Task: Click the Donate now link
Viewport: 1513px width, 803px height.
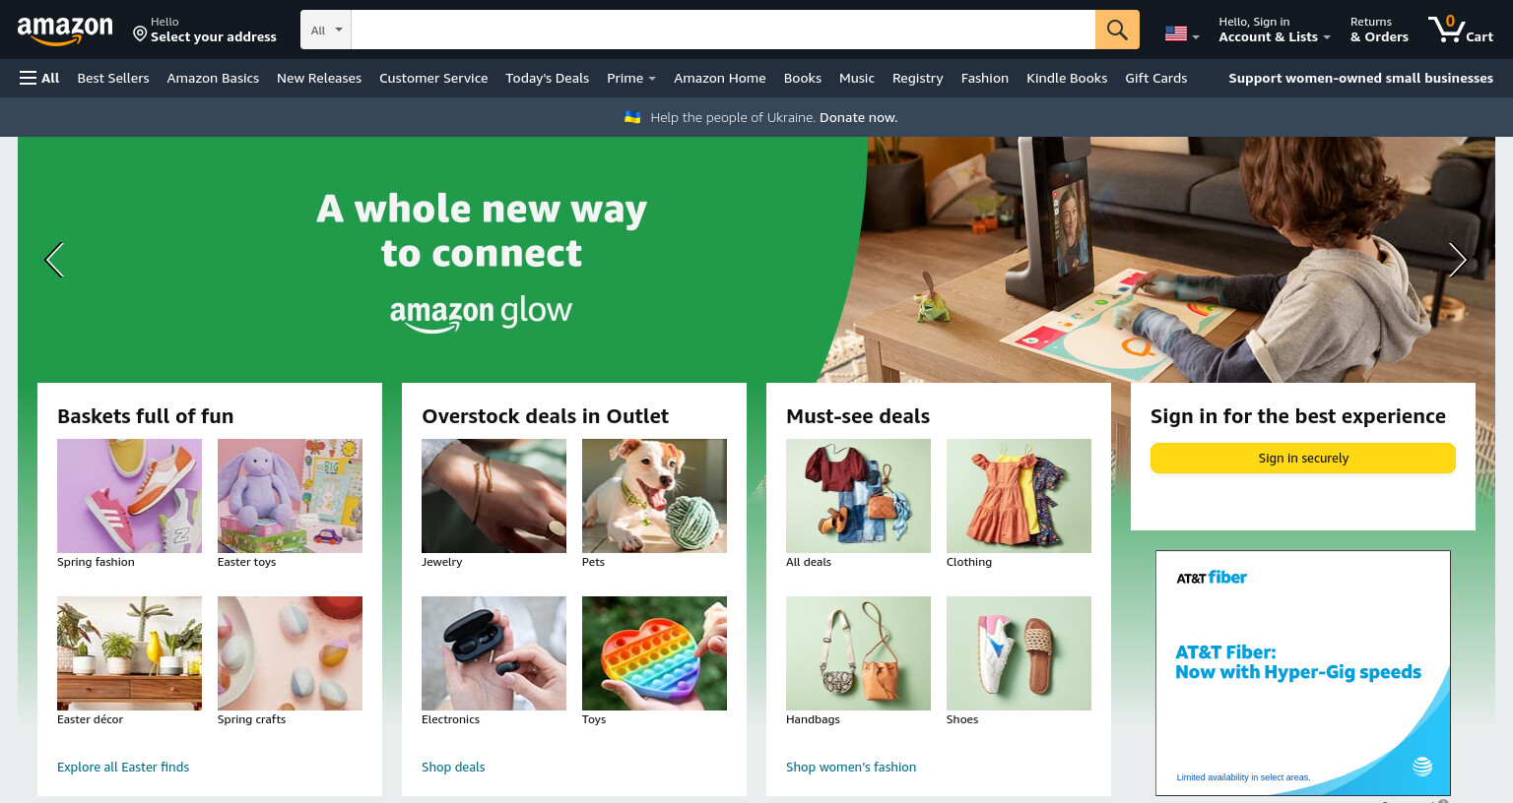Action: pyautogui.click(x=858, y=117)
